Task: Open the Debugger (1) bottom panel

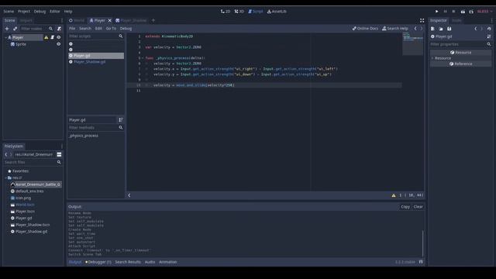Action: tap(98, 262)
